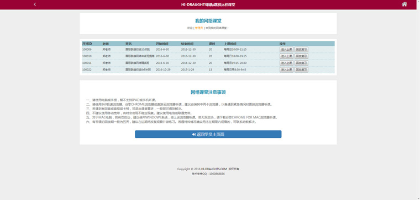Click the orange 管理员 username link

coord(199,28)
